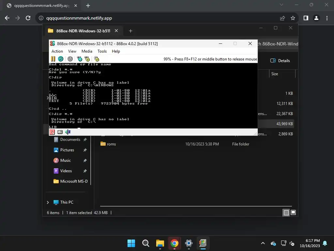
Task: Expand the This PC tree node
Action: click(x=48, y=202)
